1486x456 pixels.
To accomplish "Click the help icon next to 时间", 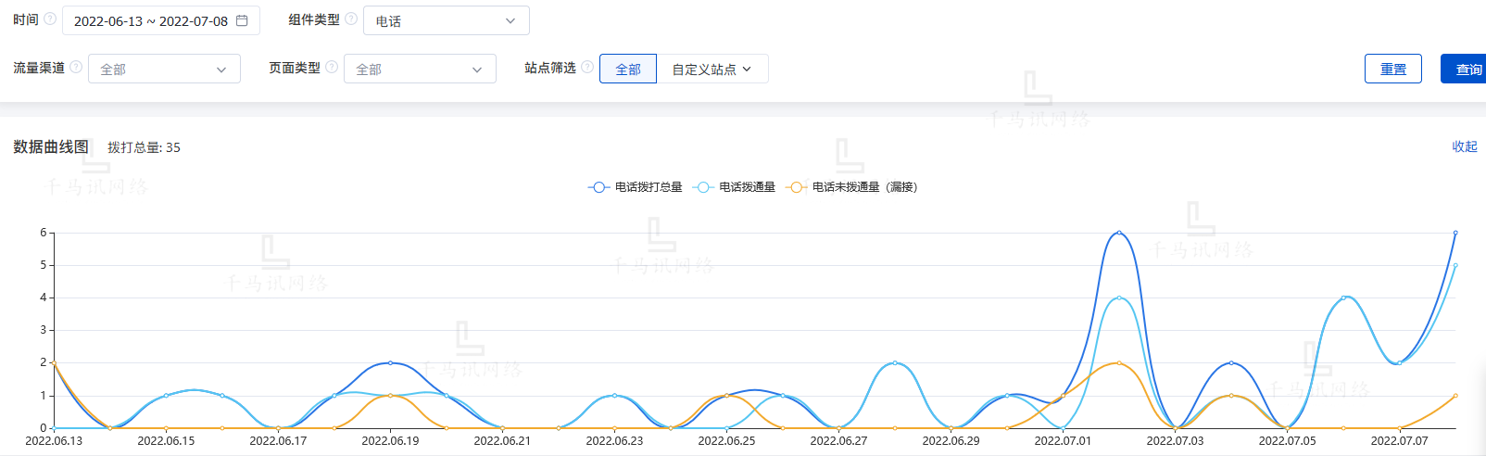I will coord(50,19).
